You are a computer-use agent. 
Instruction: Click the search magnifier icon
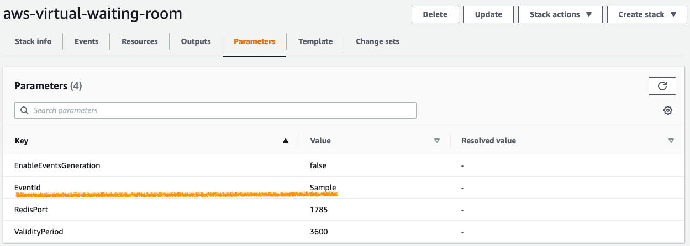24,110
